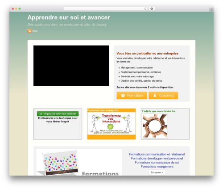Click the Formation inter entreprise heading

pyautogui.click(x=103, y=110)
